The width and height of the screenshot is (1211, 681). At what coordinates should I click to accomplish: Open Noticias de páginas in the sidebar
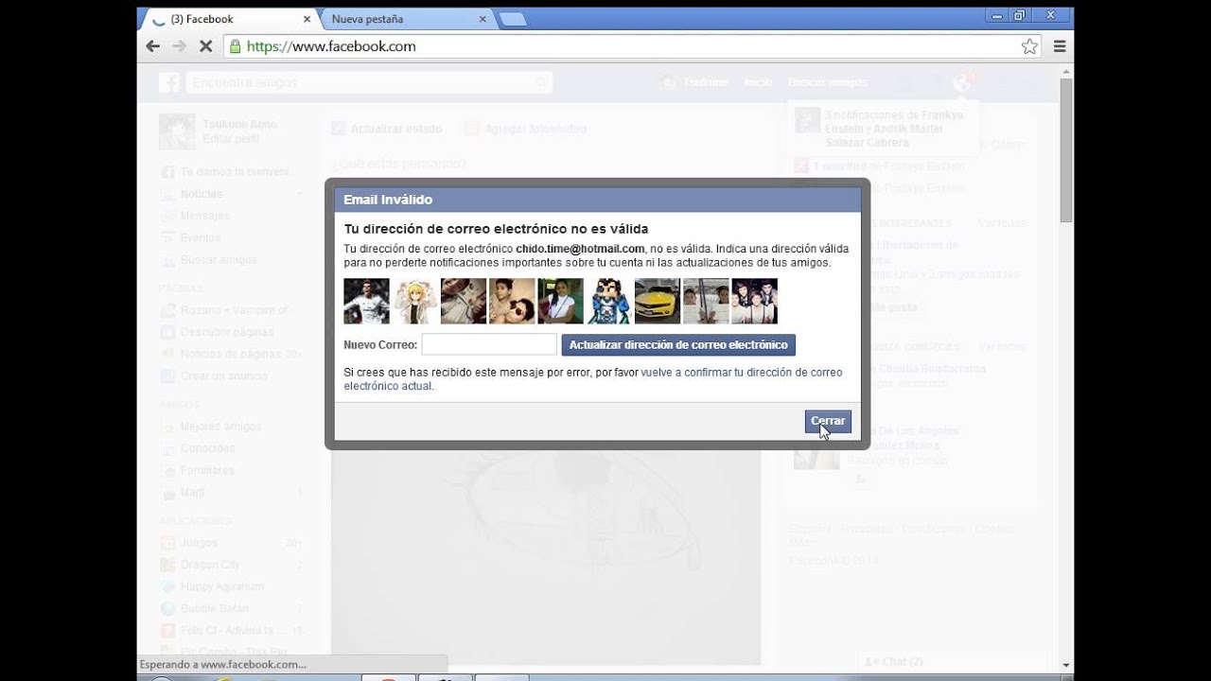231,354
